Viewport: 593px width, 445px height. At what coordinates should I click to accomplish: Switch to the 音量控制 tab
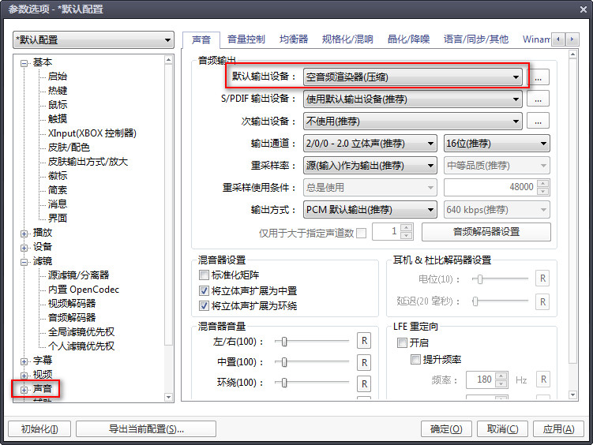tap(246, 39)
